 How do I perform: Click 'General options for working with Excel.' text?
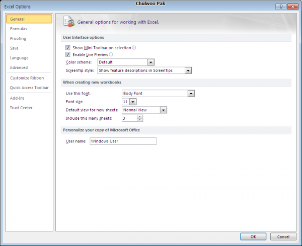(x=118, y=22)
